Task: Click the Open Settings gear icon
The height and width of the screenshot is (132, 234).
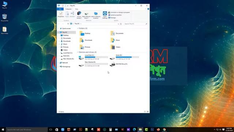Action: [x=105, y=13]
